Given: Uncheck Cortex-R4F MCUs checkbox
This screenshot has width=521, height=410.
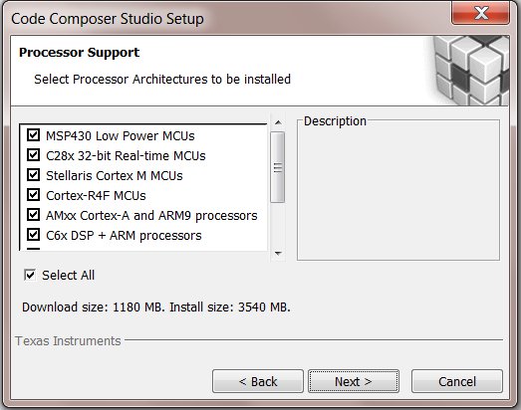Looking at the screenshot, I should [x=33, y=195].
